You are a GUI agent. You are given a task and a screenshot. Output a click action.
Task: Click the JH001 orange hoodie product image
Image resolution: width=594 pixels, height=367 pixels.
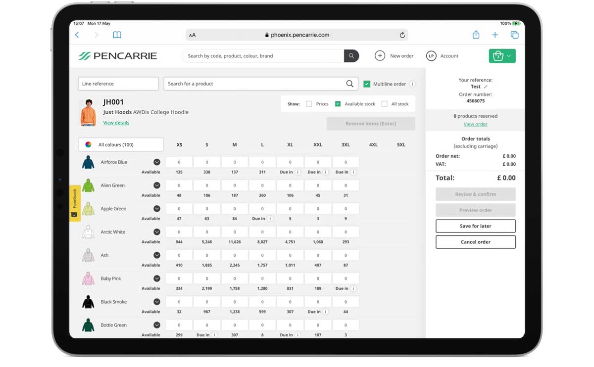click(88, 113)
